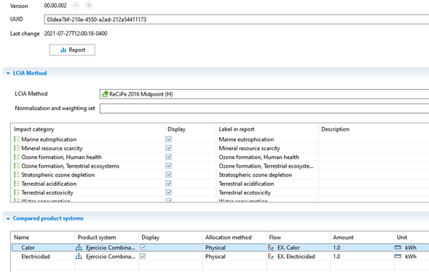Screen dimensions: 429x272
Task: Collapse the Compared product systems section
Action: (8, 219)
